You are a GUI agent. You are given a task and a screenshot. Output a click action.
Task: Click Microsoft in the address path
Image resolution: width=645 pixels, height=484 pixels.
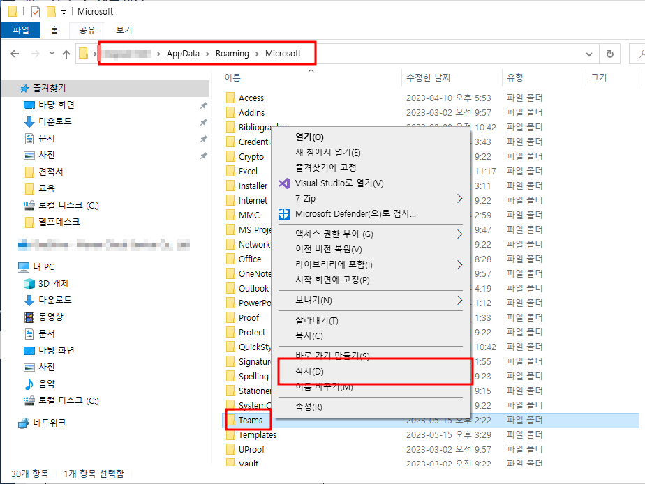coord(283,54)
